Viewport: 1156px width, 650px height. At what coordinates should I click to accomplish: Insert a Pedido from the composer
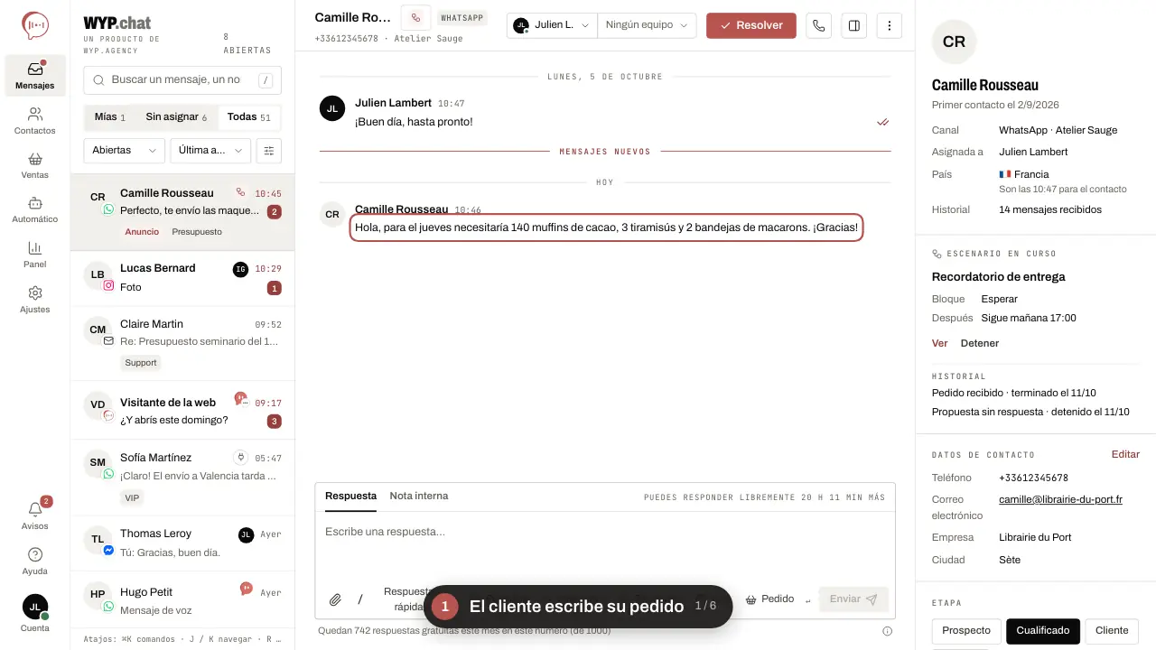769,599
